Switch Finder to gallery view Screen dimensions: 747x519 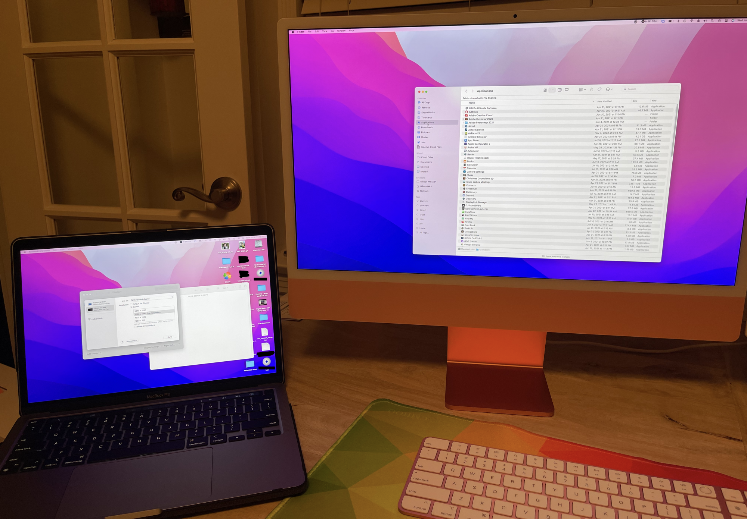567,90
